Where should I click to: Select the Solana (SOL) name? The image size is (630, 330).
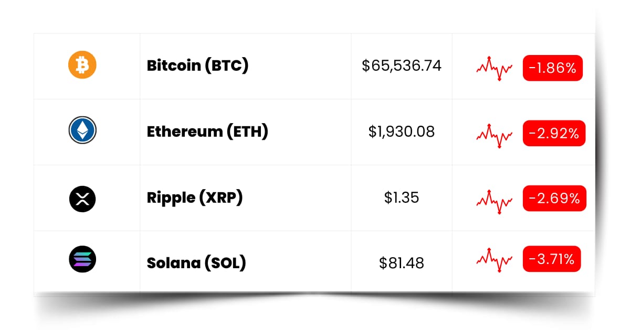196,262
